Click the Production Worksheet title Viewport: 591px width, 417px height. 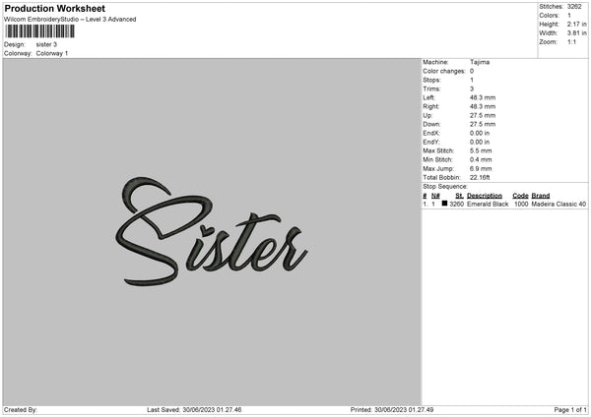pos(53,8)
